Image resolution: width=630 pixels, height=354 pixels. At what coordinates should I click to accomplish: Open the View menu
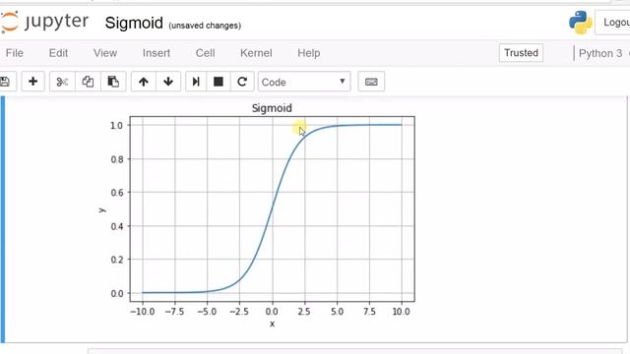105,53
